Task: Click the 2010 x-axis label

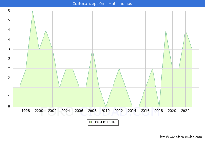Action: [x=106, y=111]
